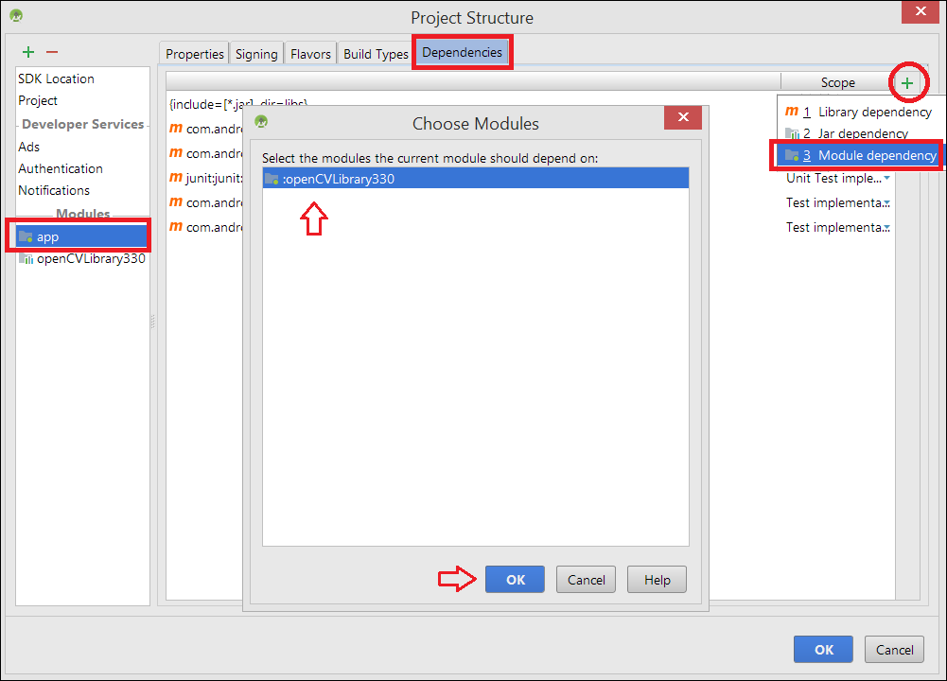The image size is (947, 681).
Task: Close the Project Structure window
Action: (921, 11)
